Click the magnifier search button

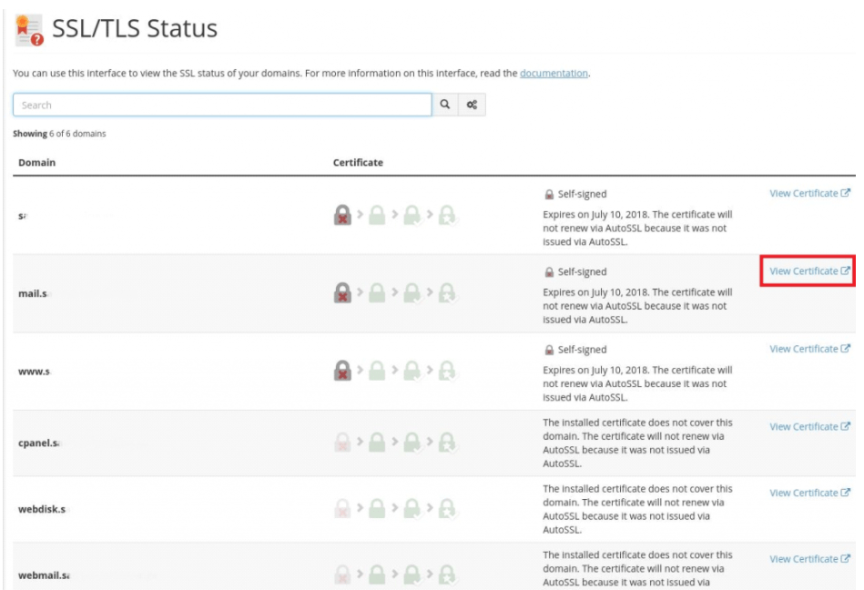pyautogui.click(x=445, y=105)
